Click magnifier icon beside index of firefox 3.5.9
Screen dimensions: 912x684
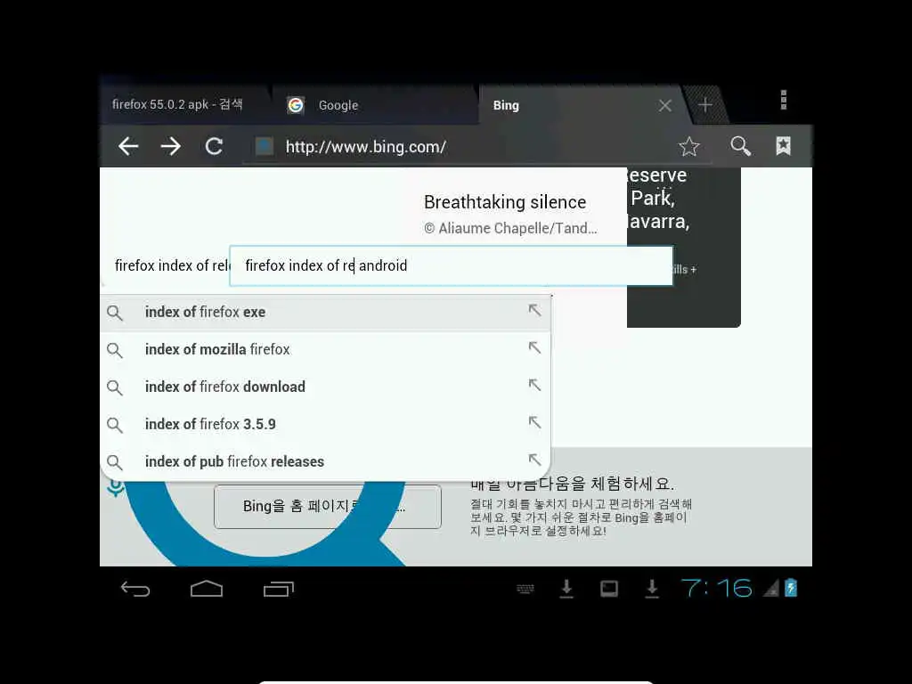click(115, 425)
